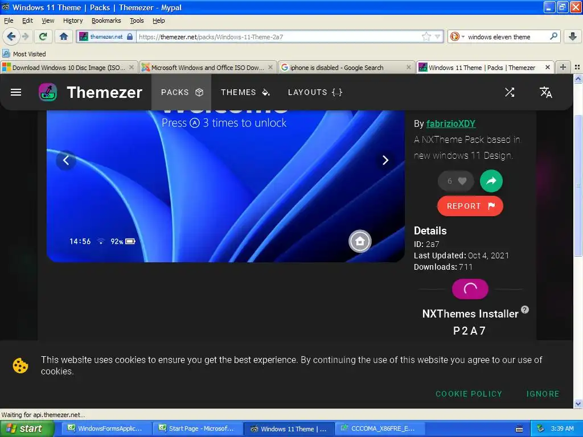The image size is (583, 437).
Task: Go to the THEMES section
Action: click(245, 92)
